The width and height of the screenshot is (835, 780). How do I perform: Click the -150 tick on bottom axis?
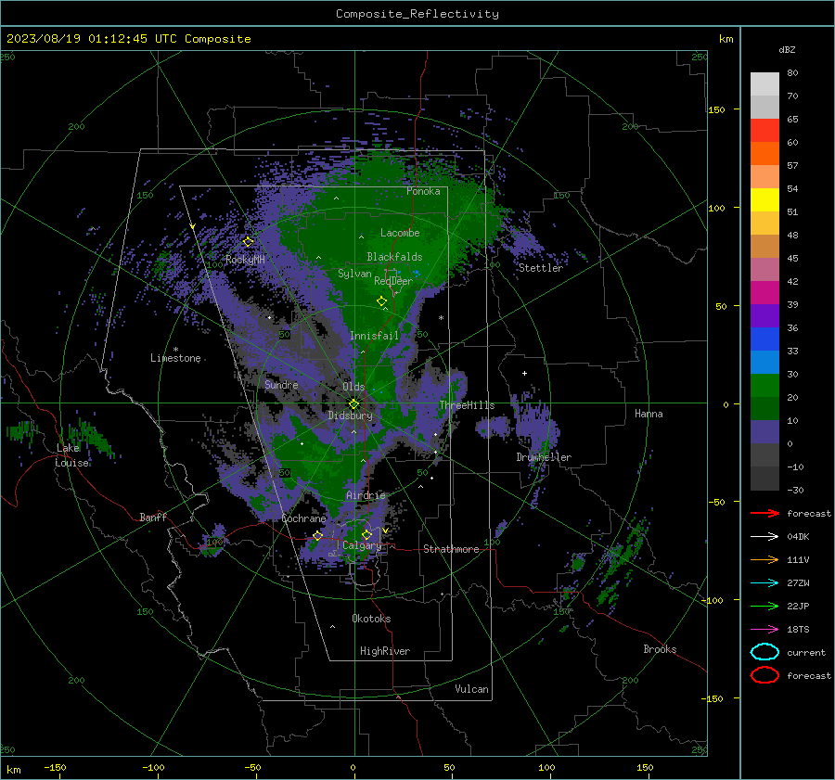click(55, 768)
